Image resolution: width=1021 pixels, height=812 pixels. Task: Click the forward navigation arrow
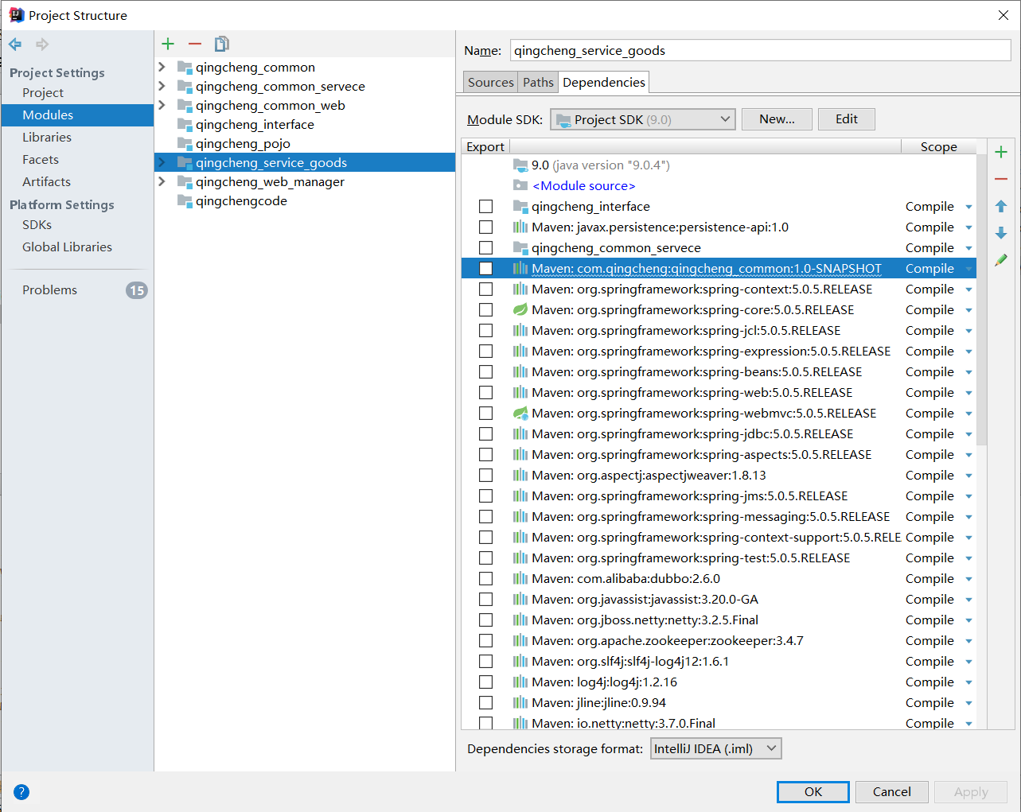(42, 45)
